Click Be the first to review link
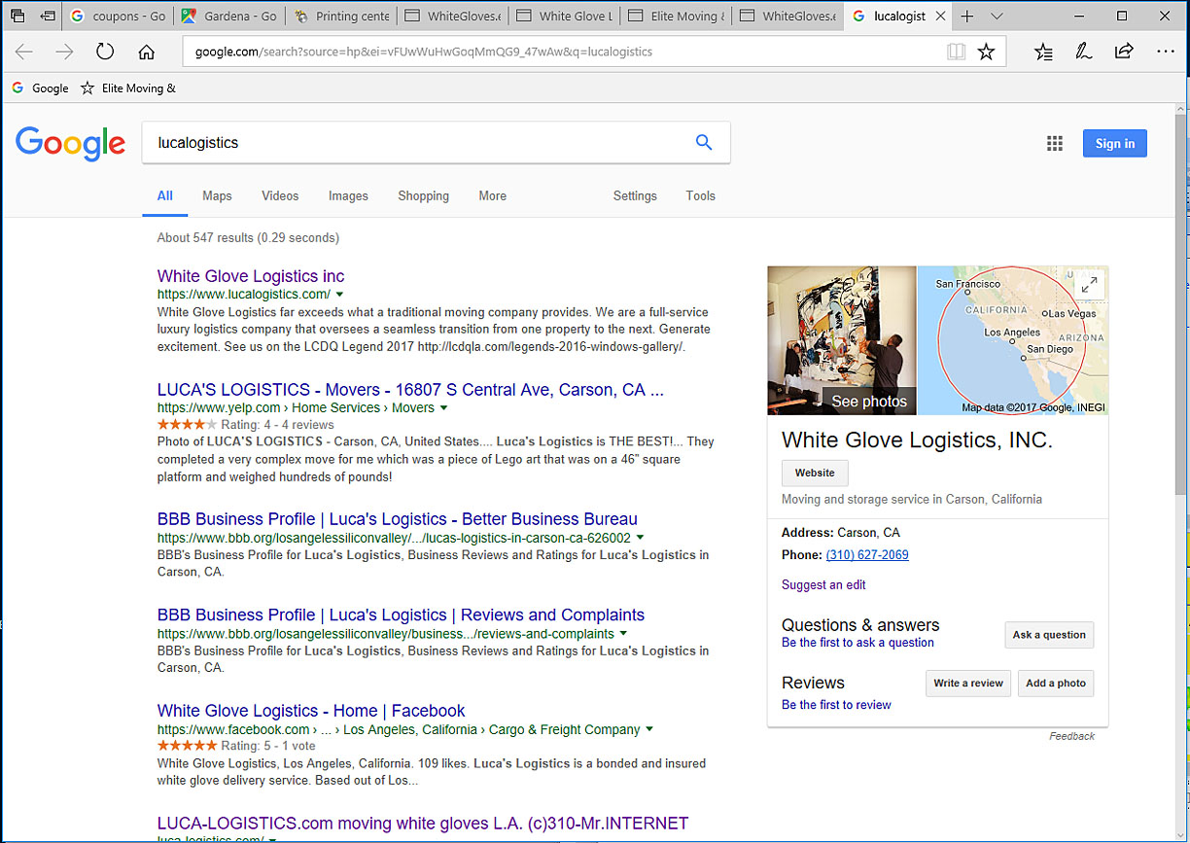1190x843 pixels. click(836, 705)
